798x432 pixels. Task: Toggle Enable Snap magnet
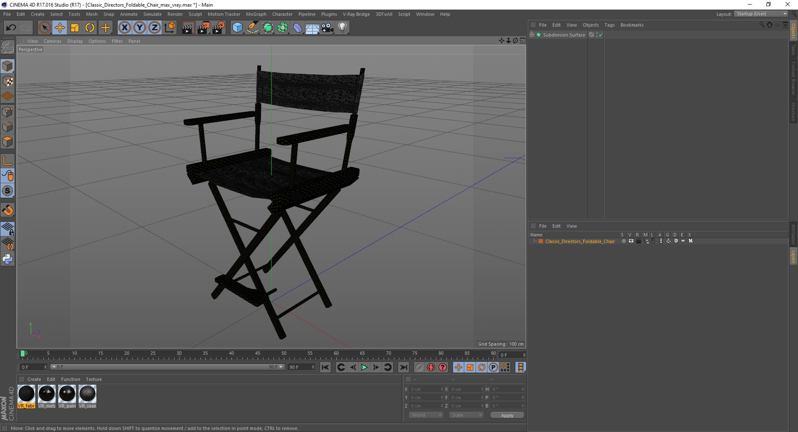pyautogui.click(x=7, y=210)
